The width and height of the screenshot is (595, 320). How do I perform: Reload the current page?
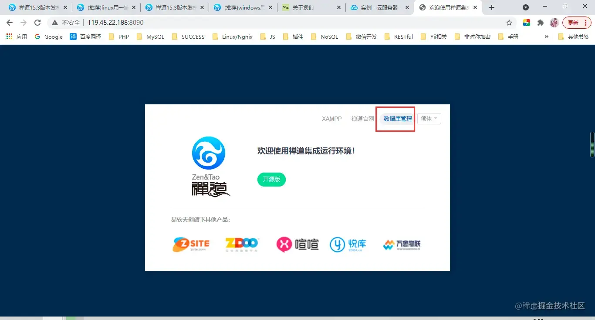pos(37,23)
